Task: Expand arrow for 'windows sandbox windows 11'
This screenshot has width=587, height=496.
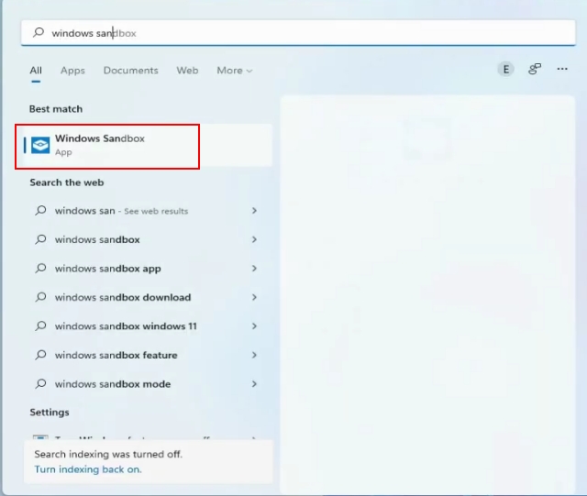Action: [x=254, y=326]
